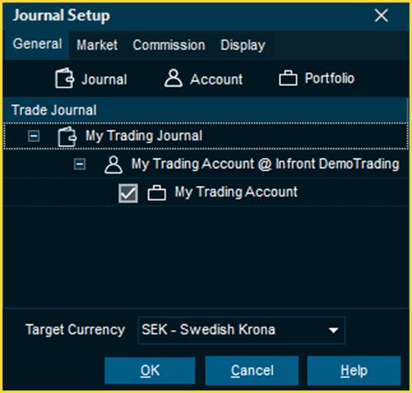Collapse the My Trading Journal tree node

[34, 136]
